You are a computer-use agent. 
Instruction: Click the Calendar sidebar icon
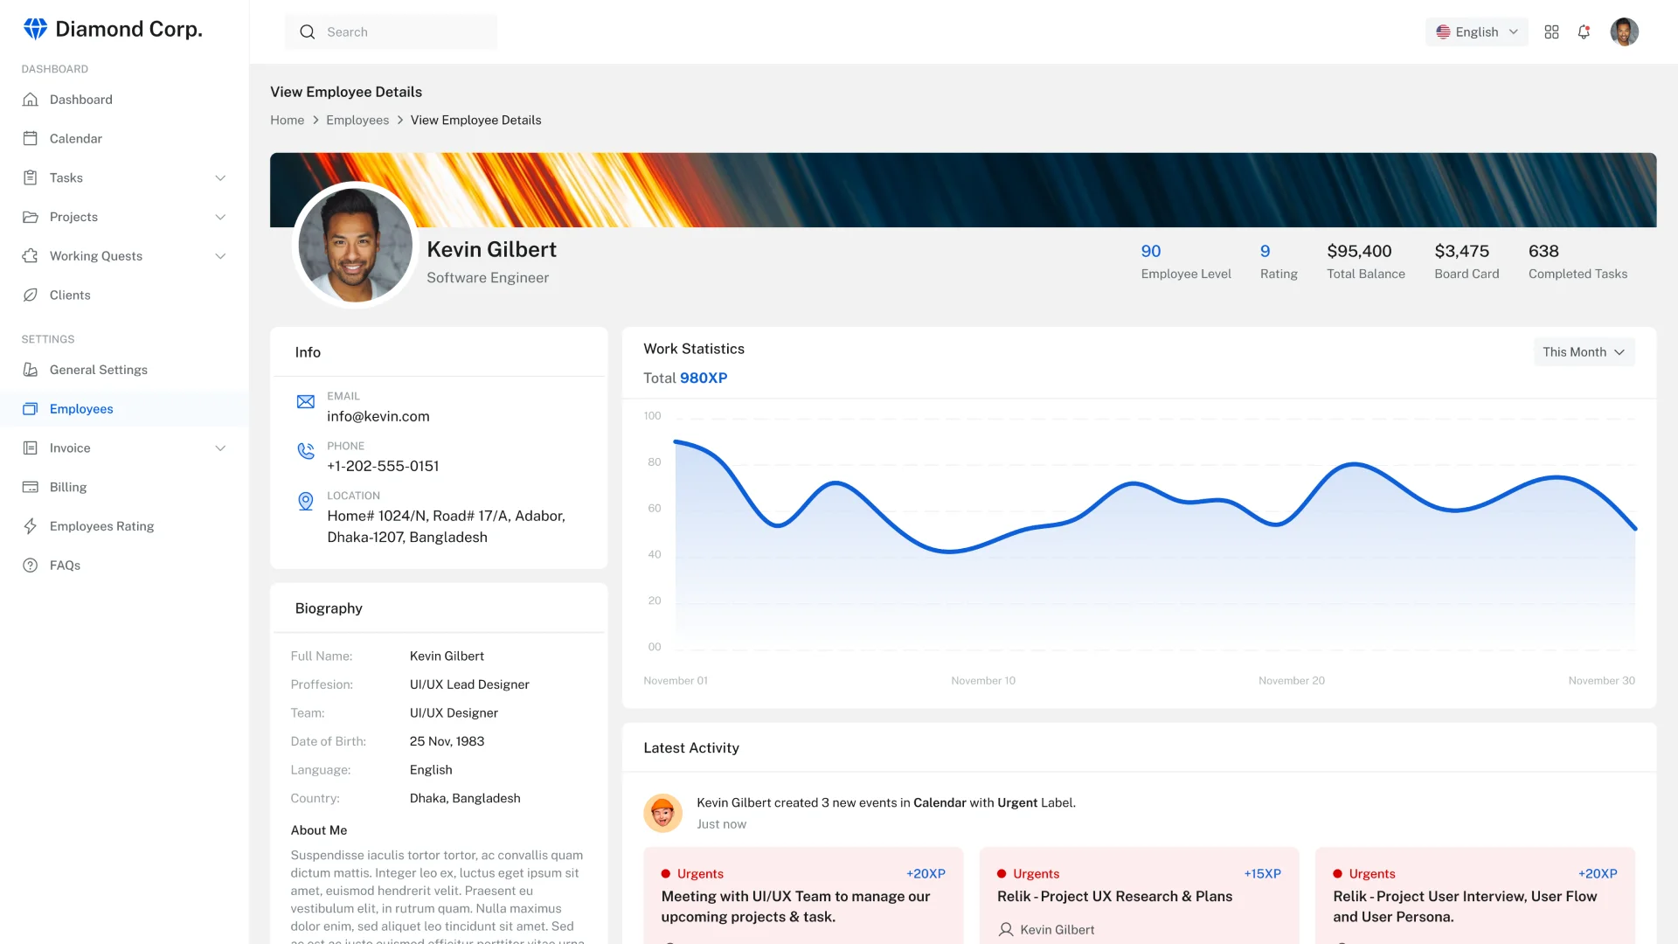click(31, 139)
